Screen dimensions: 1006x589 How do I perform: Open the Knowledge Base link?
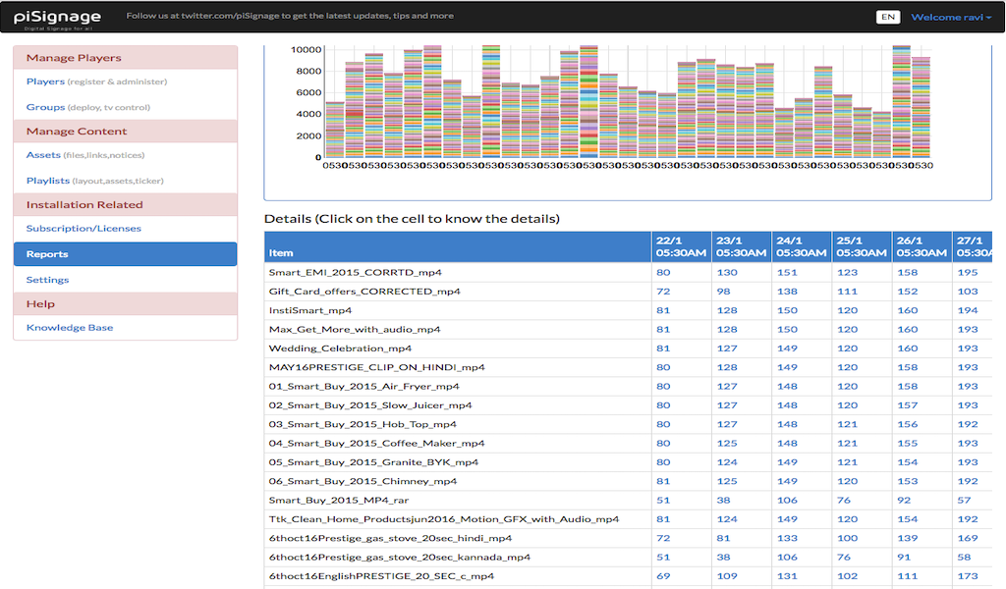point(70,328)
